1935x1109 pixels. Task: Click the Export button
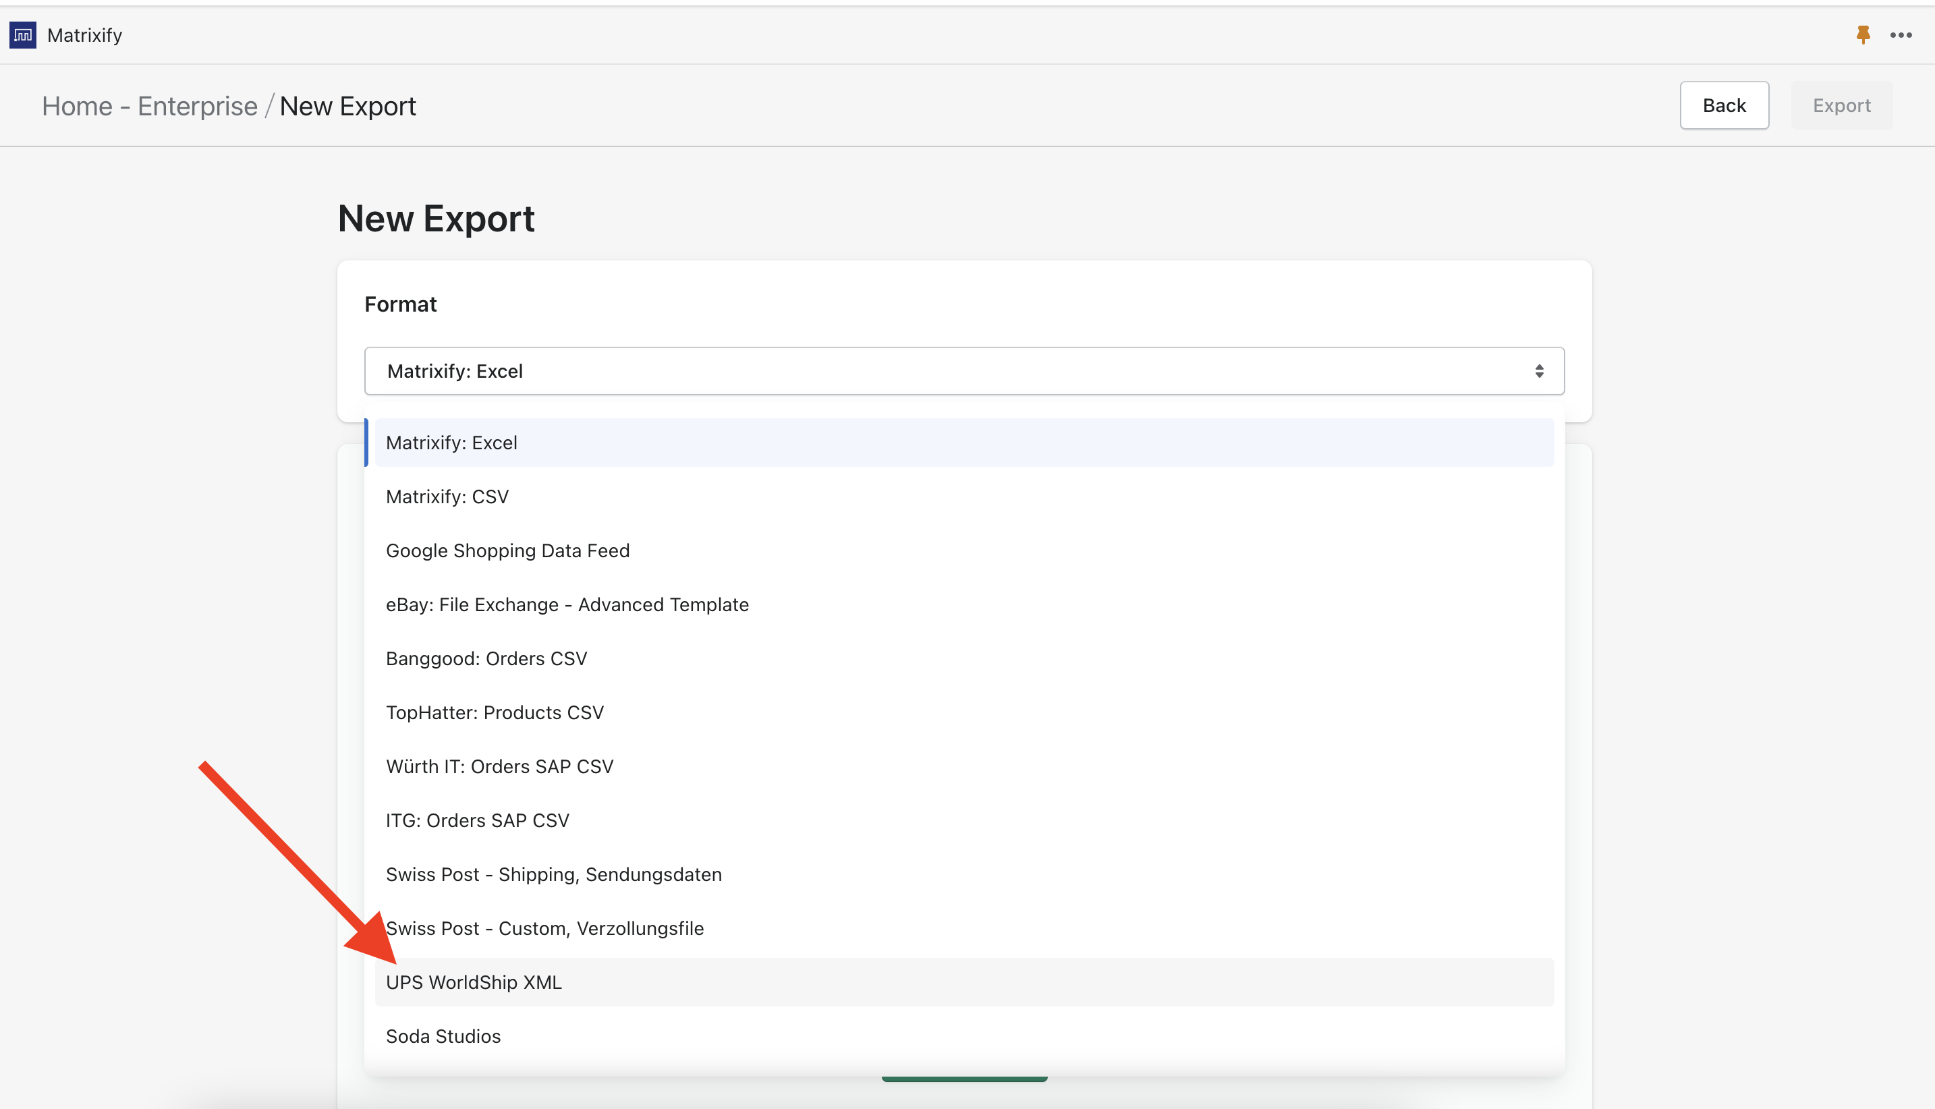tap(1841, 105)
